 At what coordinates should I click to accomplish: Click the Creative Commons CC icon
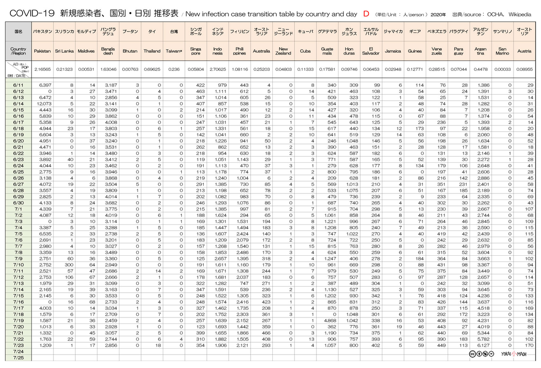[472, 354]
